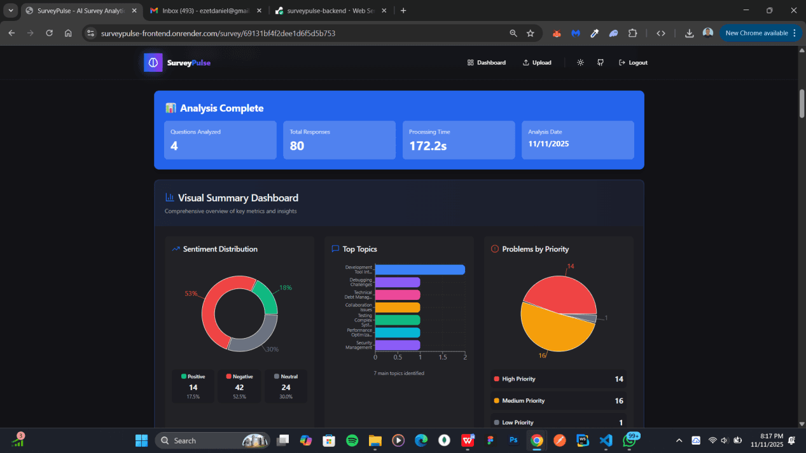Open a new browser tab
This screenshot has width=806, height=453.
pos(403,11)
